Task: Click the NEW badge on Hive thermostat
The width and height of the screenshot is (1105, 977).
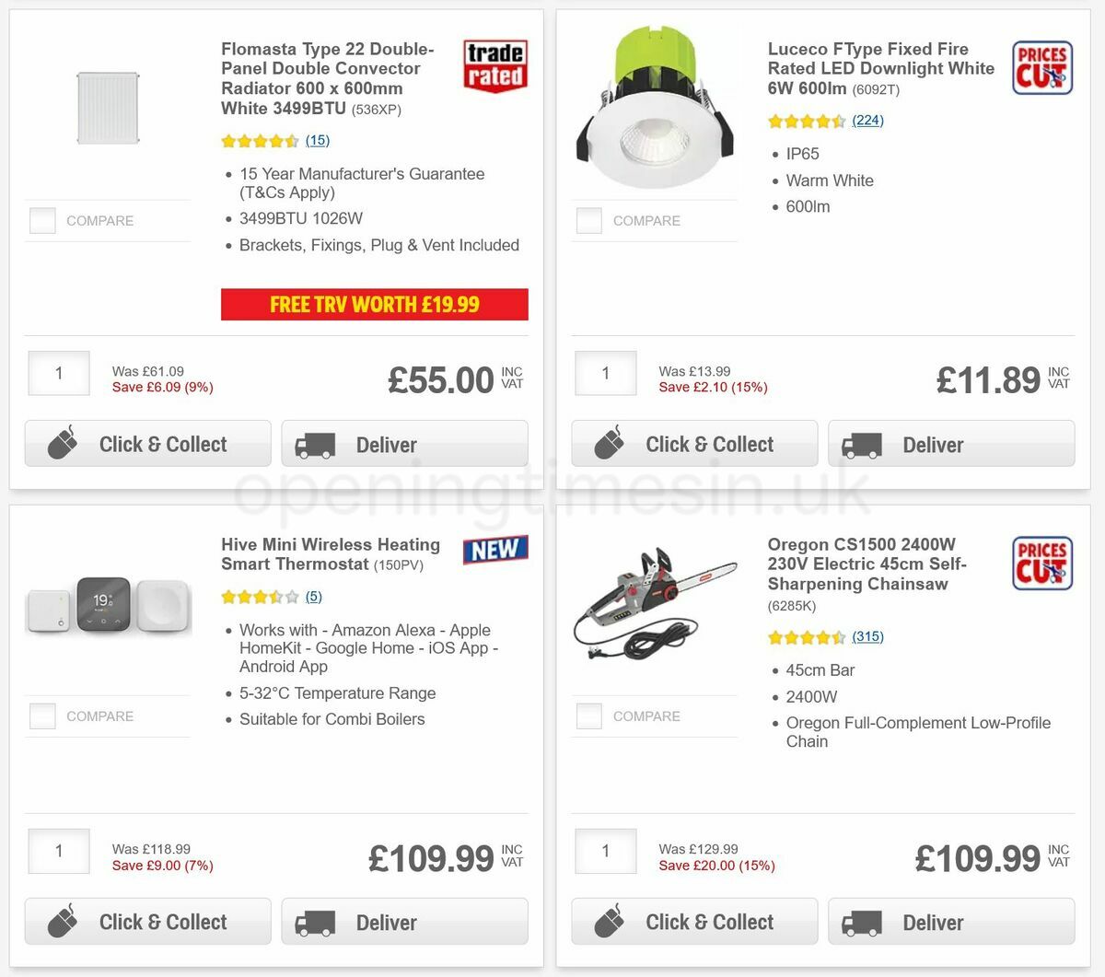Action: coord(494,550)
